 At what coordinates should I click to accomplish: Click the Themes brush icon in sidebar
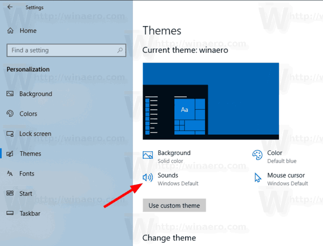tap(10, 154)
